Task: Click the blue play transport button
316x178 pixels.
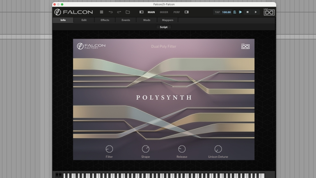Action: (240, 12)
